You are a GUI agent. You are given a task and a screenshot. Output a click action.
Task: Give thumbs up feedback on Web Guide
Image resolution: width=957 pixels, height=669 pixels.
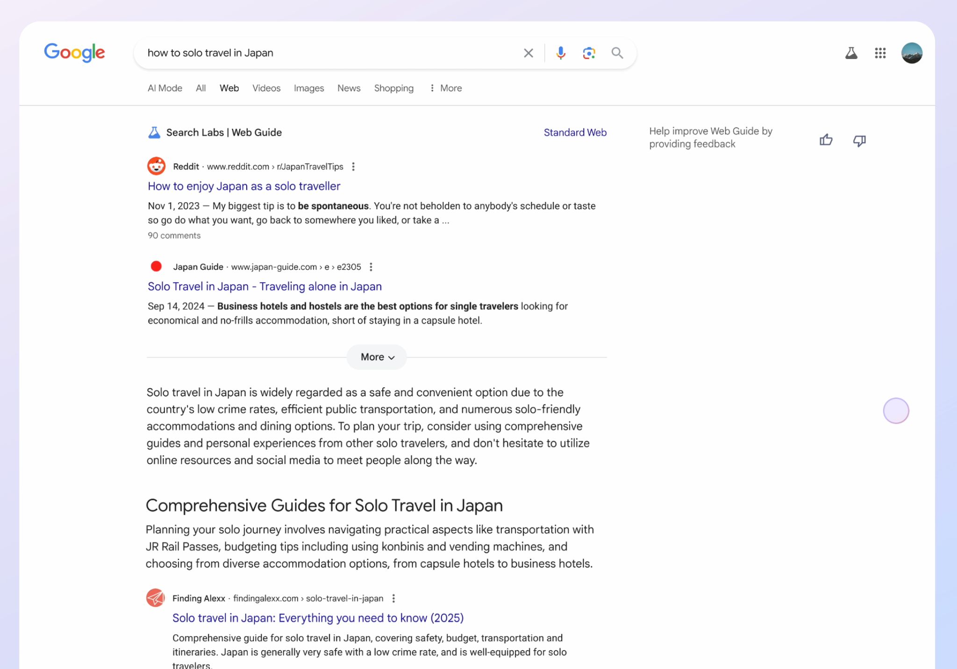tap(826, 140)
